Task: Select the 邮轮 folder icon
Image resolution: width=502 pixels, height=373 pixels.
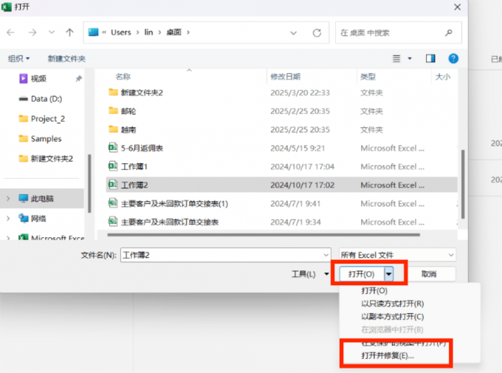Action: pos(114,111)
